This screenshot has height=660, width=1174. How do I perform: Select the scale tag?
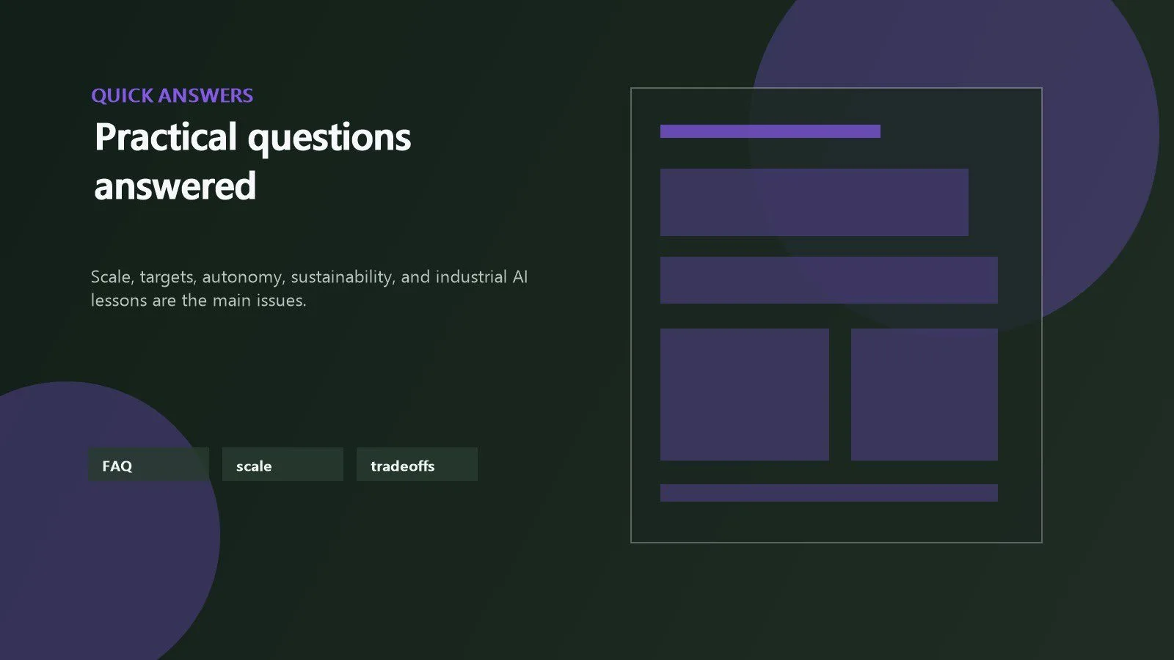(282, 464)
